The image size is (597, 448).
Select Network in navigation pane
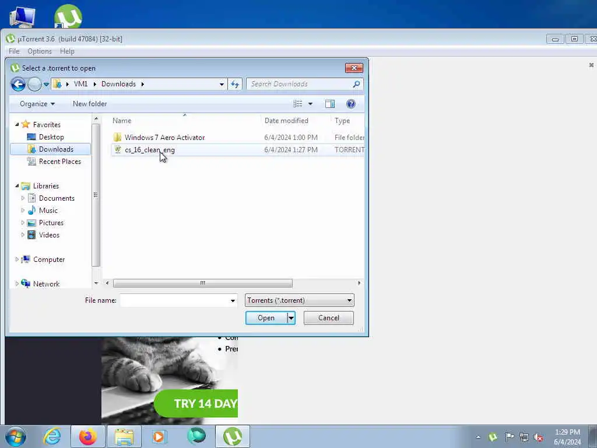click(46, 284)
